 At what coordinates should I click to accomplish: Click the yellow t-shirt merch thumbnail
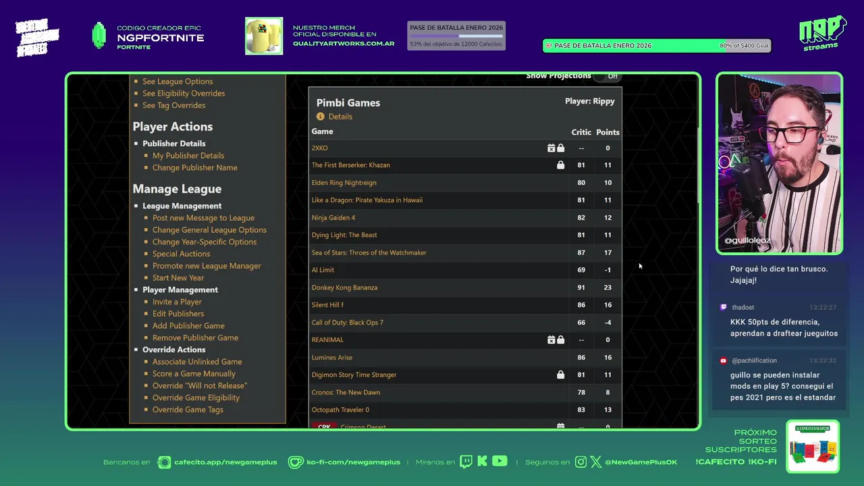(x=264, y=36)
